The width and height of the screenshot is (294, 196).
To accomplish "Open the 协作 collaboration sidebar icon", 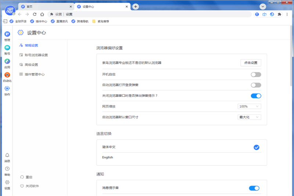I will pos(7,89).
